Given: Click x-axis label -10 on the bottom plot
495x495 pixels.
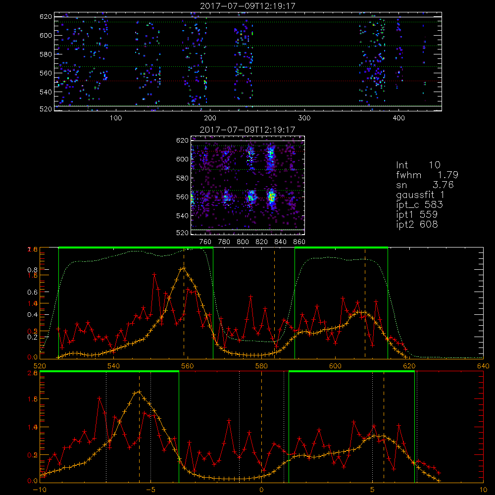Looking at the screenshot, I should (x=40, y=490).
